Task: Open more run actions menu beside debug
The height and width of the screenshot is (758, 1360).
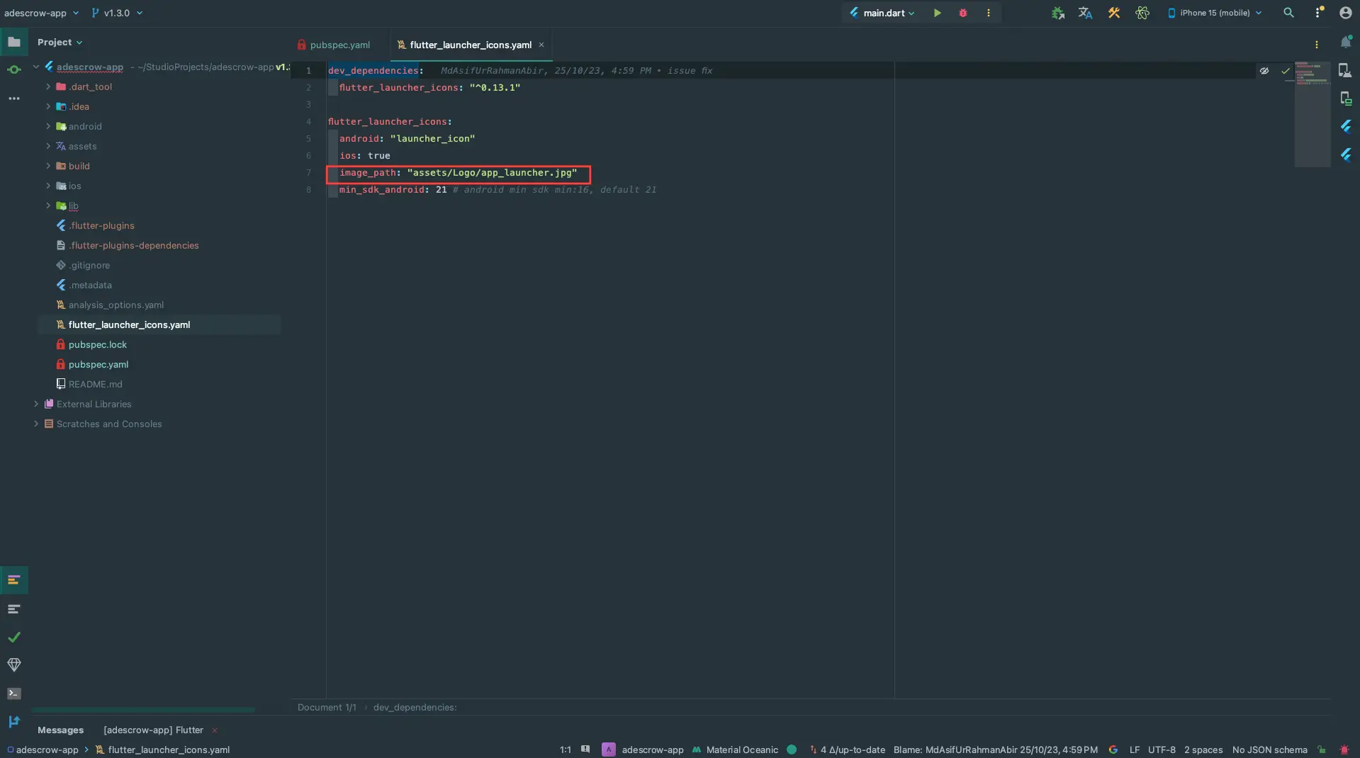Action: coord(988,13)
